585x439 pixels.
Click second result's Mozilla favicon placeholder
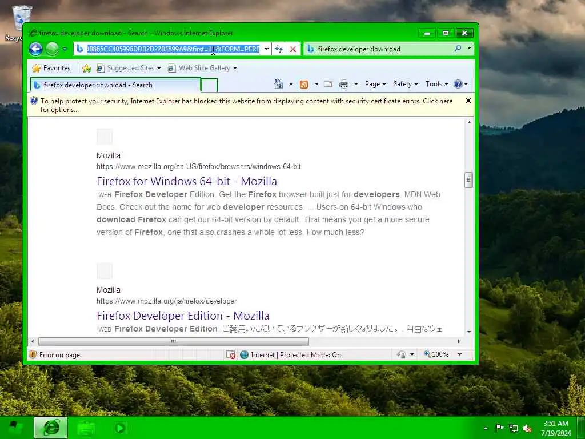click(x=105, y=271)
